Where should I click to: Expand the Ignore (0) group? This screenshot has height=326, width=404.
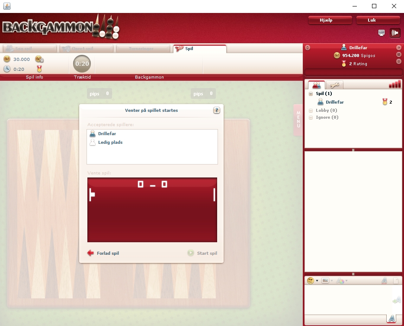pyautogui.click(x=311, y=117)
